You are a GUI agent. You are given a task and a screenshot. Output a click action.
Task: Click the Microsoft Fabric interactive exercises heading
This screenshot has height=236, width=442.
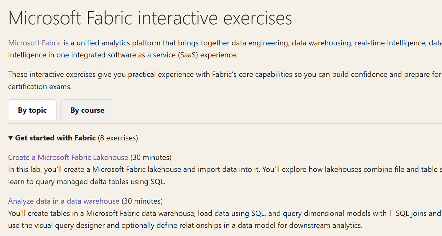[150, 18]
